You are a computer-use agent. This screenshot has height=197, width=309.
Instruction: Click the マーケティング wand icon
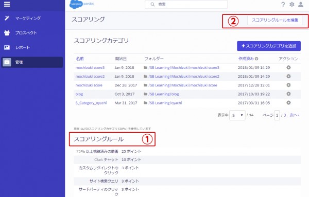(7, 18)
